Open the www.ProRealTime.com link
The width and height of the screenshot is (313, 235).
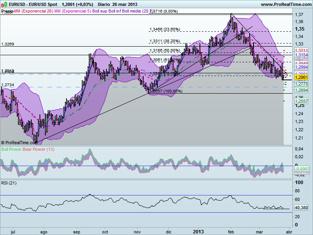286,4
